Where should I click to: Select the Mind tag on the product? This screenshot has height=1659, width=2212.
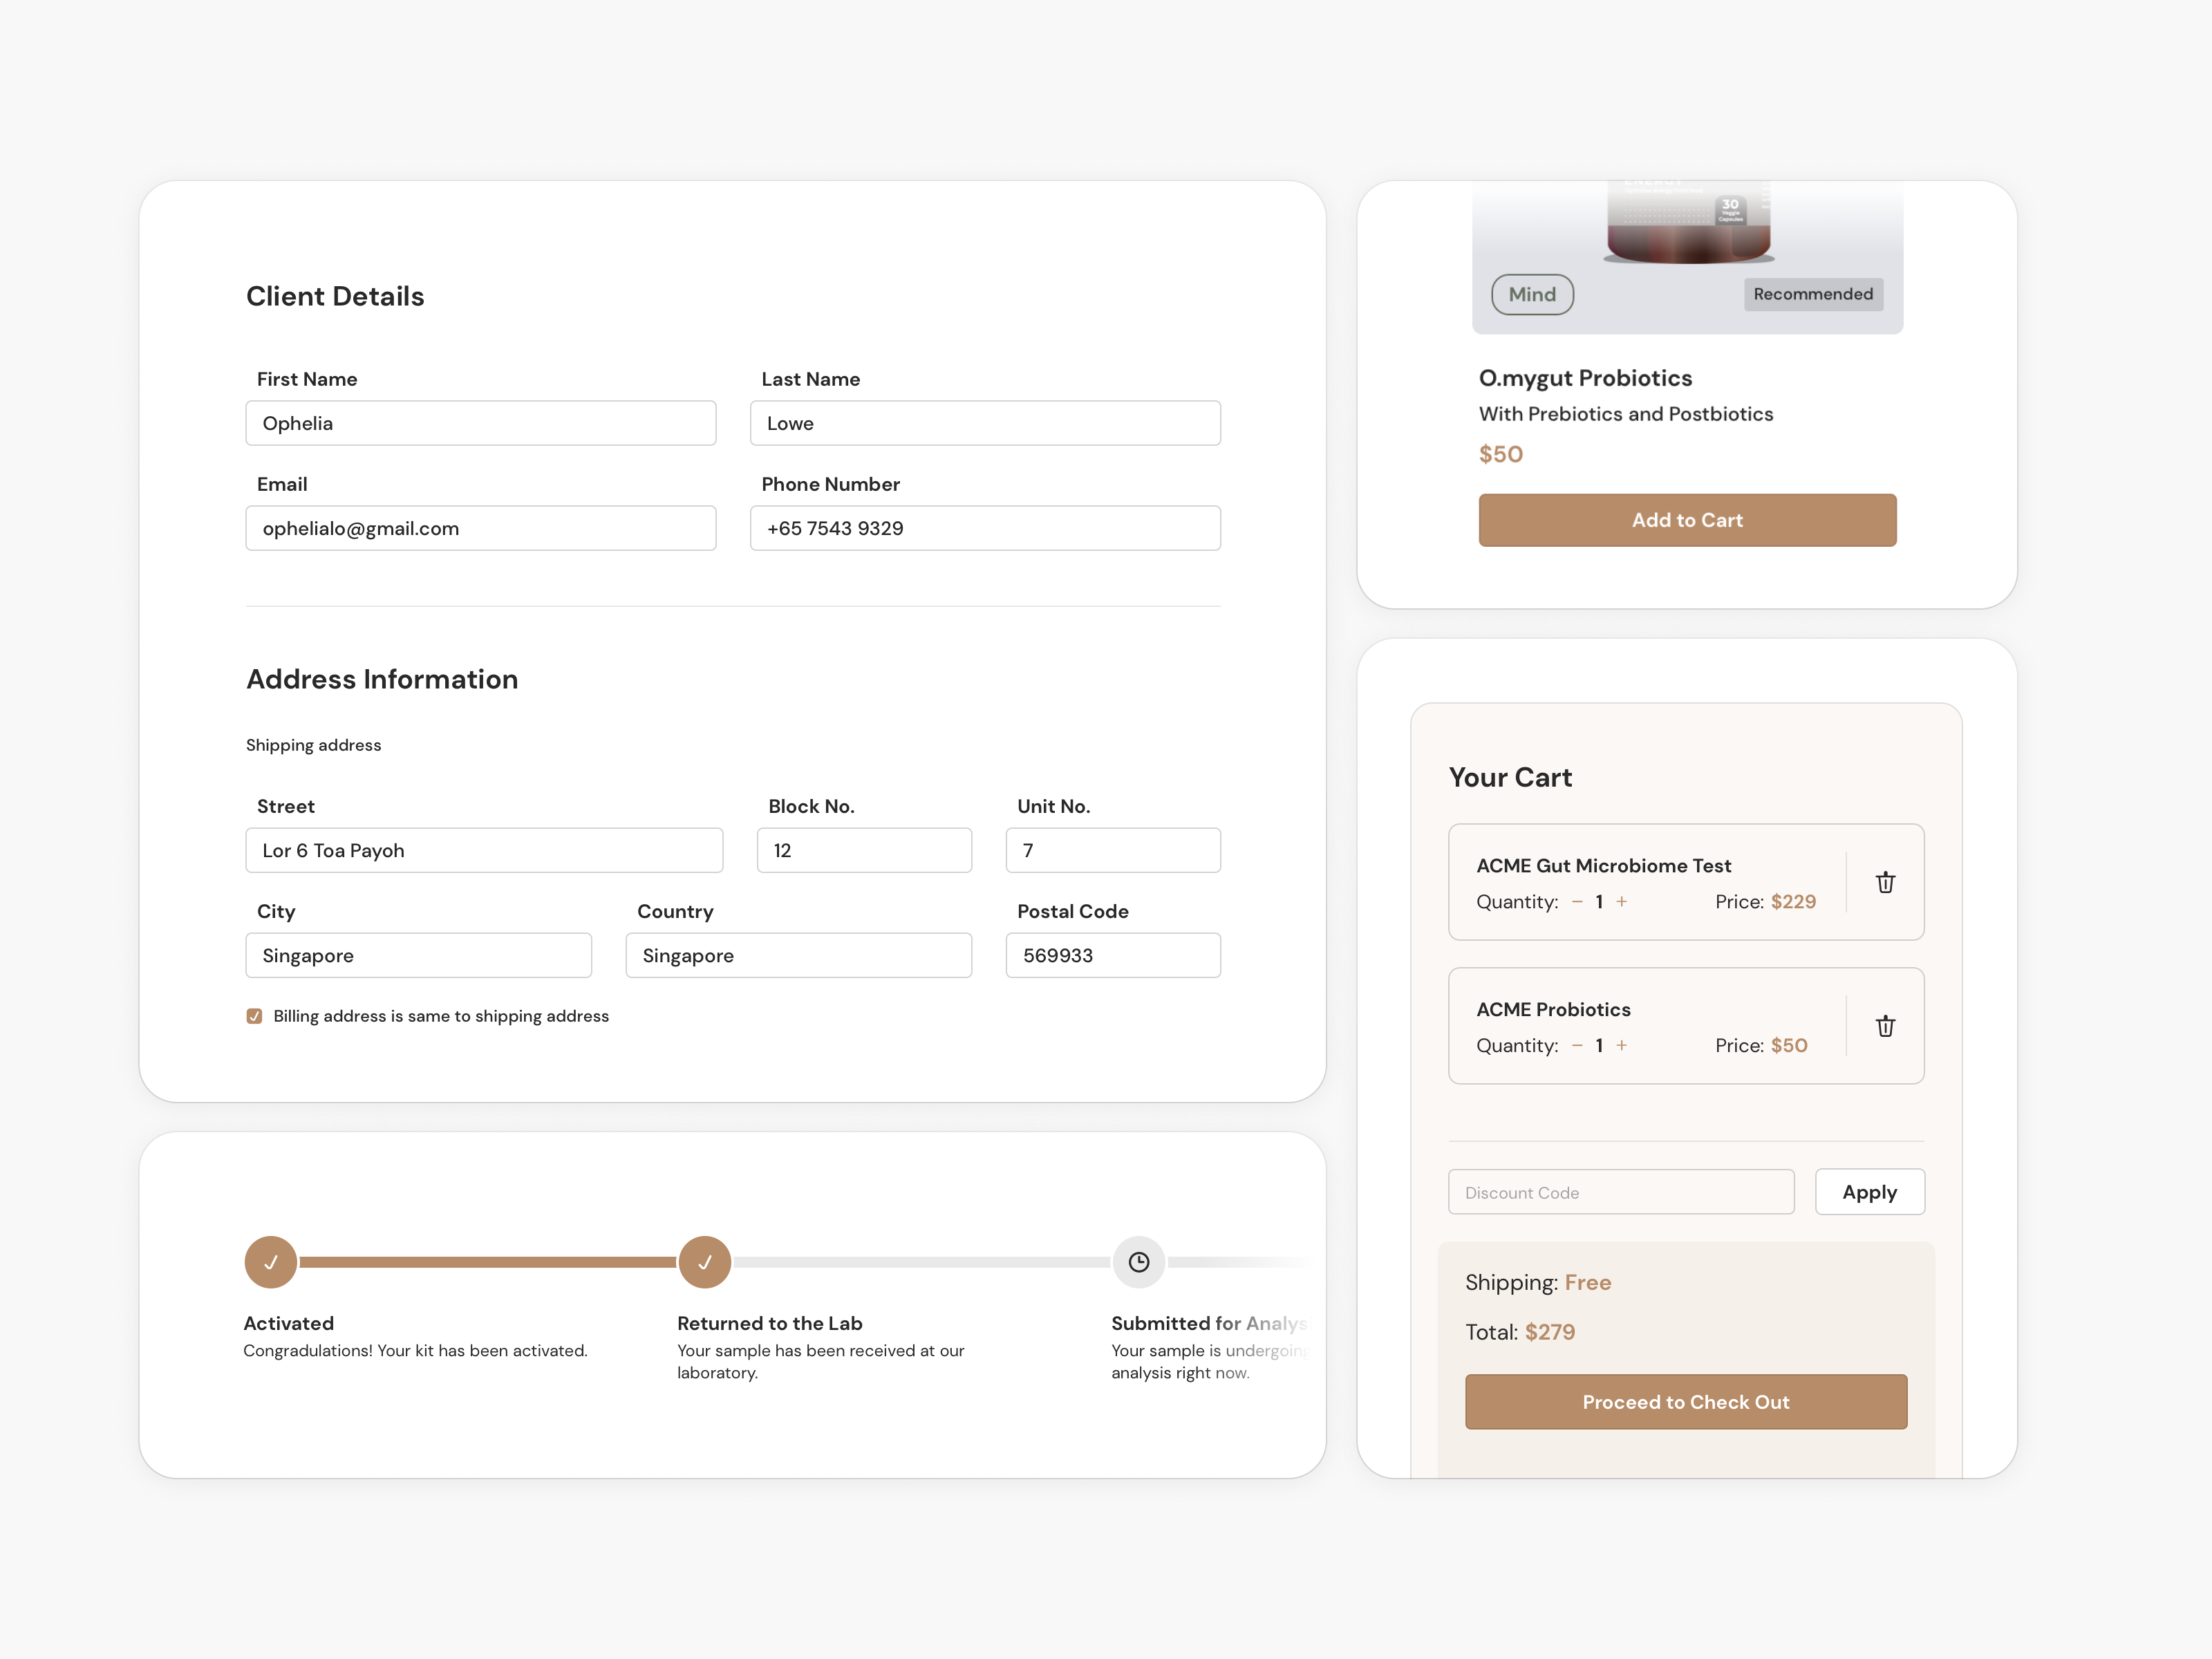[x=1532, y=294]
